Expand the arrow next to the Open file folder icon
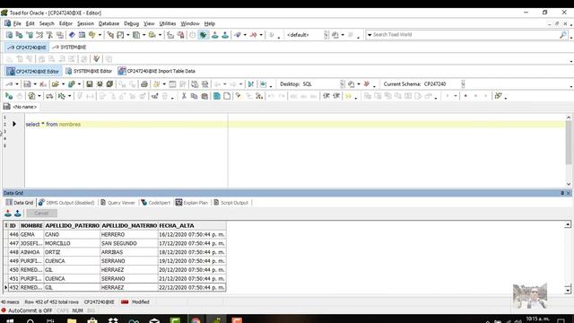The width and height of the screenshot is (574, 323). (x=63, y=84)
